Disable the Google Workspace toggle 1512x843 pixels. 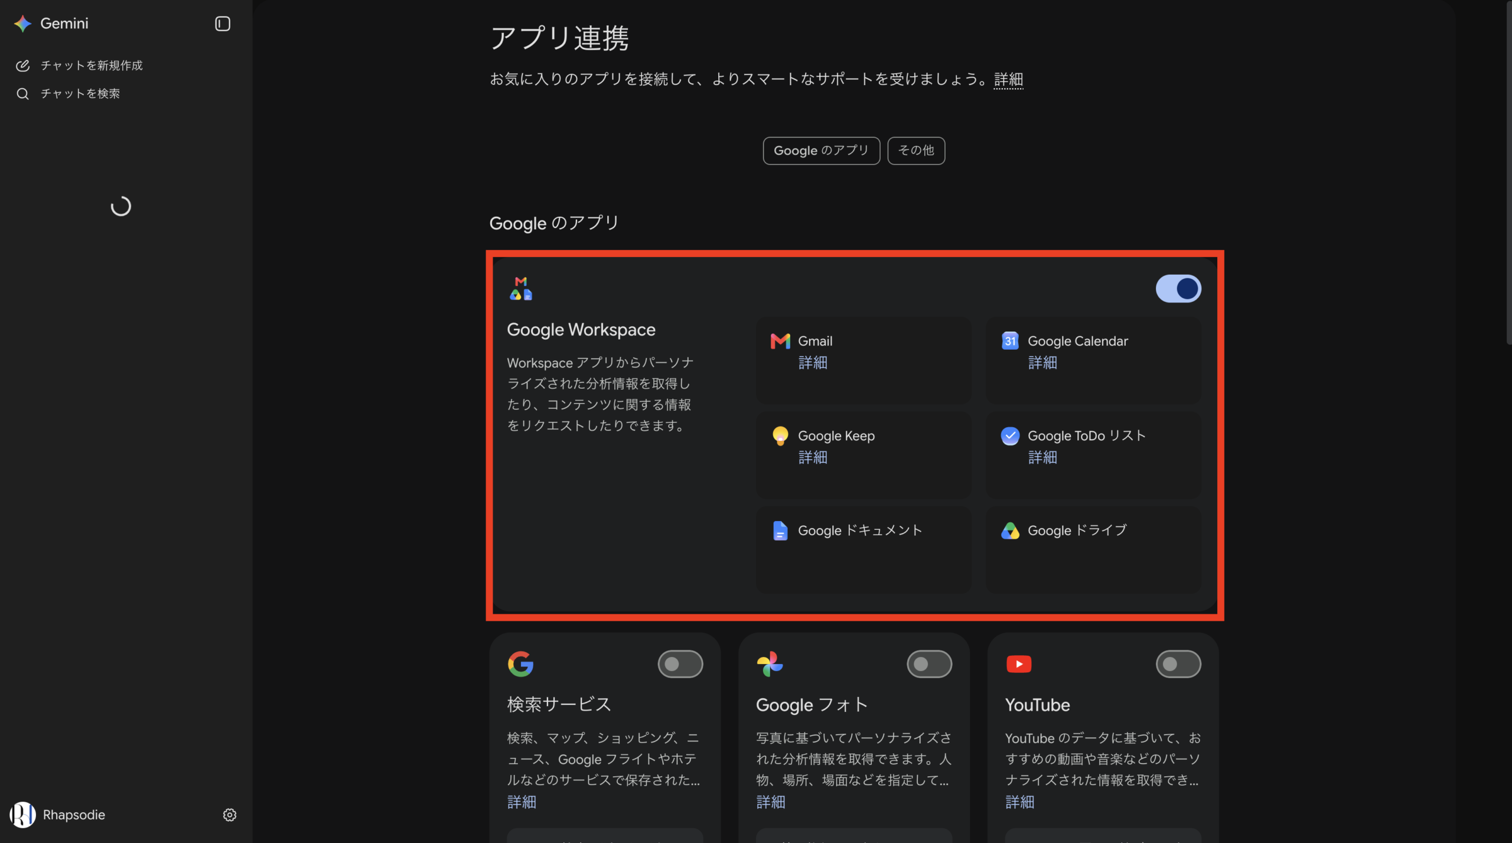pyautogui.click(x=1178, y=288)
